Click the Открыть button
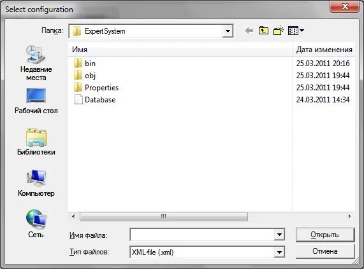 tap(325, 235)
